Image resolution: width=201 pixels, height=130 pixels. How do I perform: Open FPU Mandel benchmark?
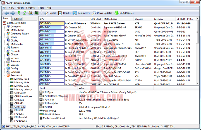coord(21,117)
